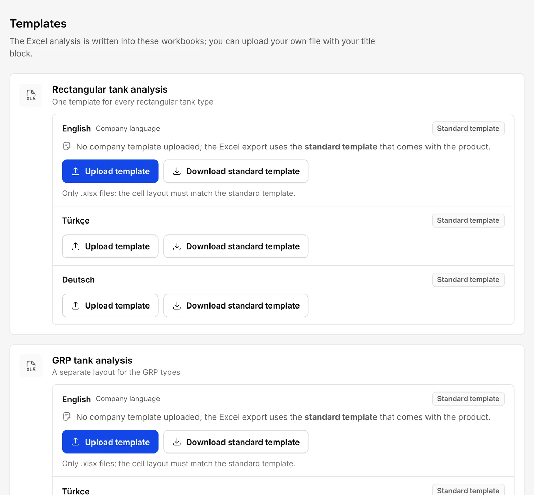The image size is (534, 495).
Task: Click Standard template badge in Rectangular English row
Action: [x=468, y=128]
